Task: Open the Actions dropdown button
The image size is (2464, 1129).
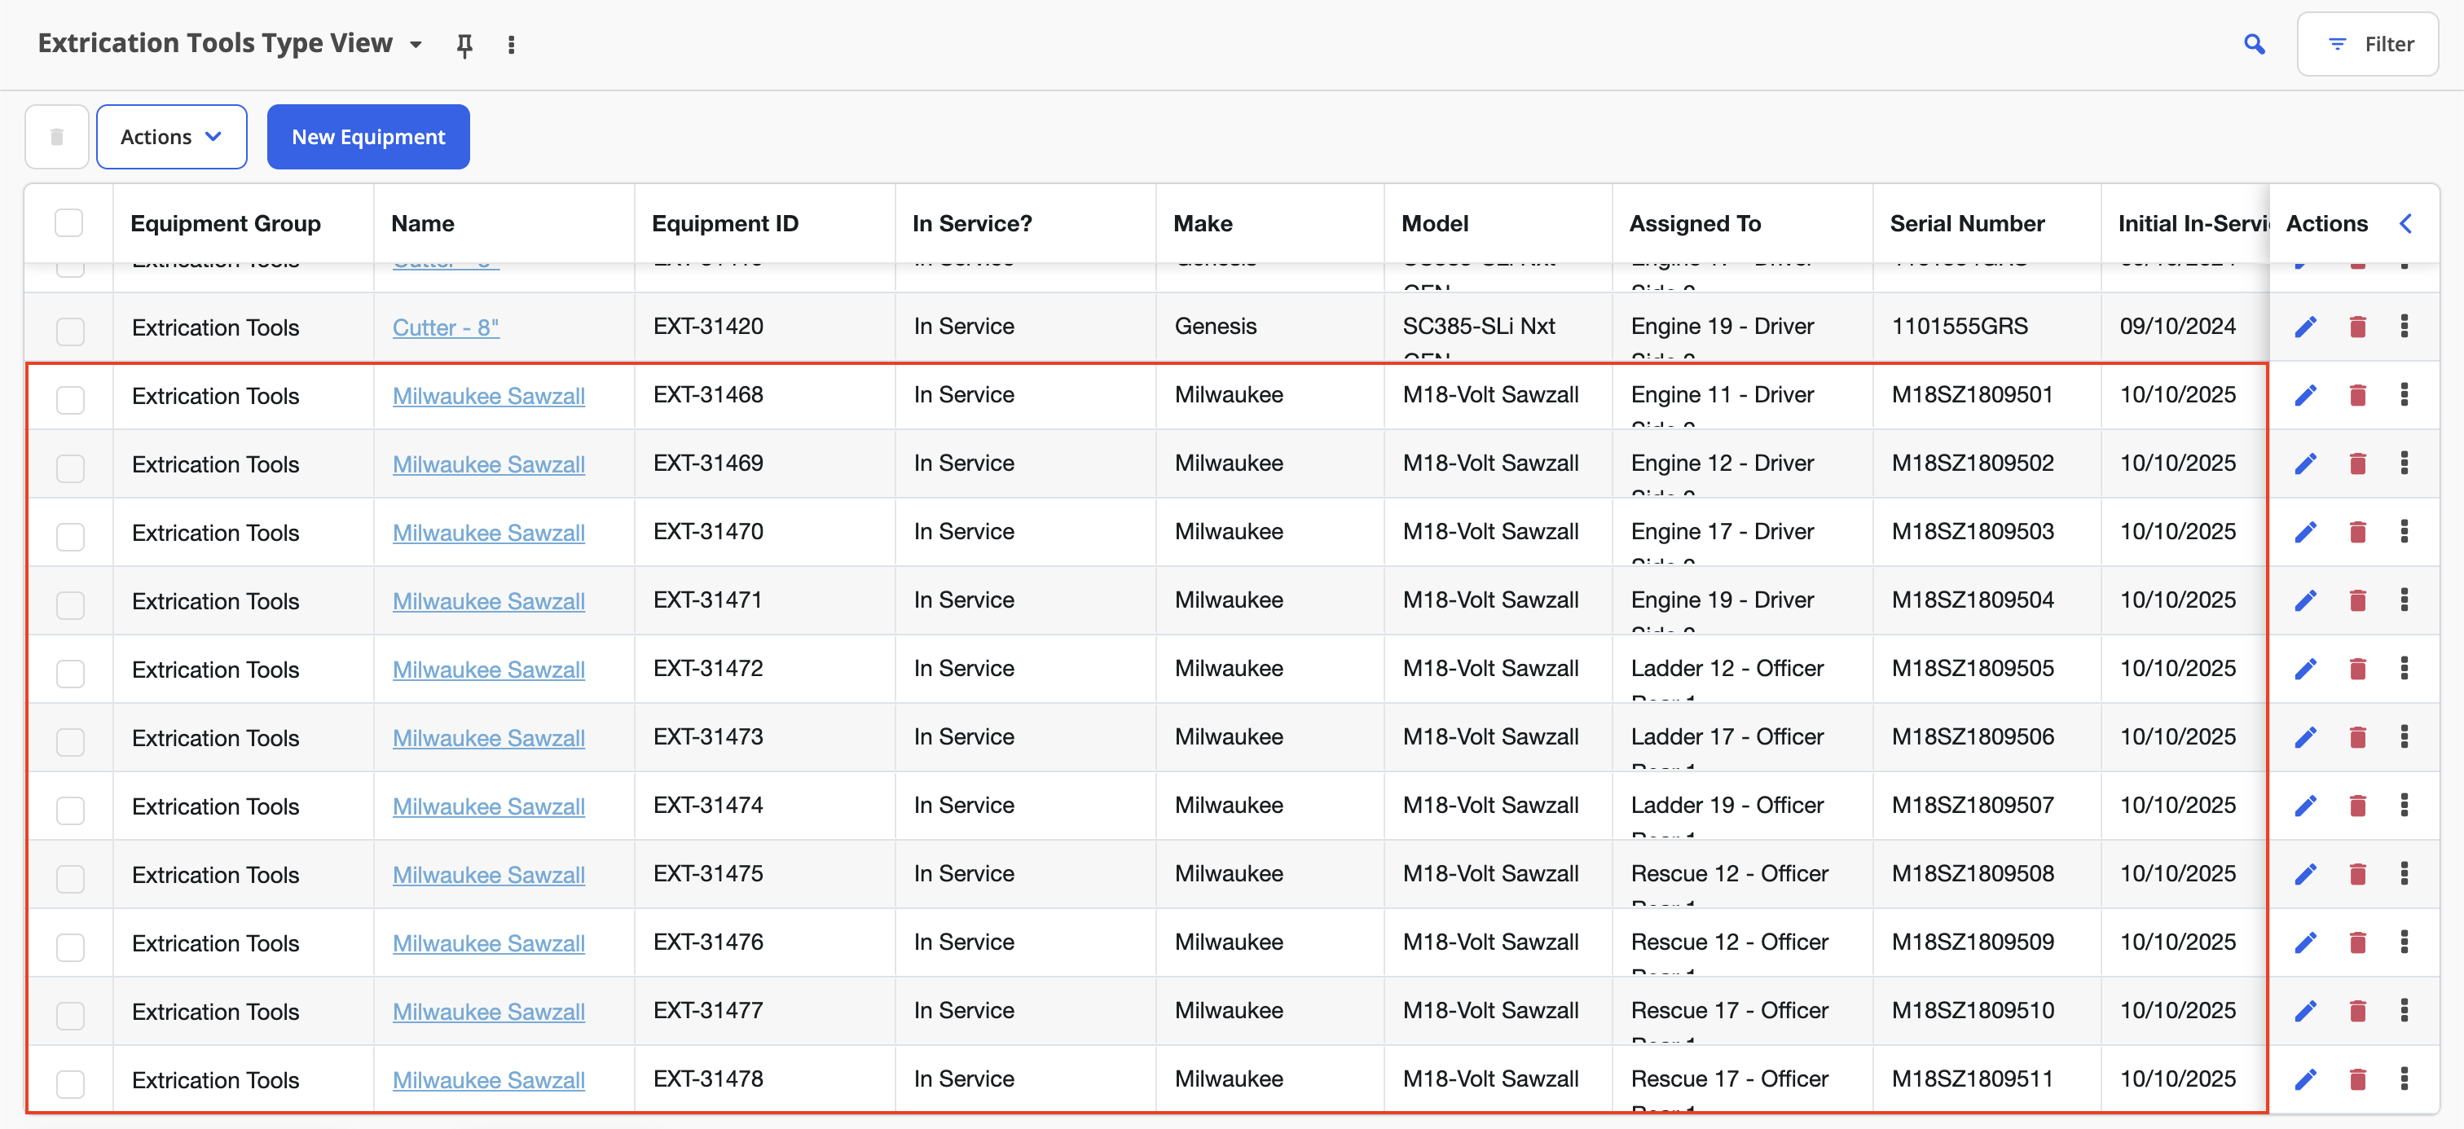Action: click(171, 137)
